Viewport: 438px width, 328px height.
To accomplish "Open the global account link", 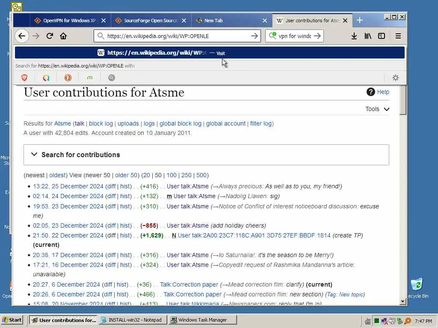I will pos(226,123).
